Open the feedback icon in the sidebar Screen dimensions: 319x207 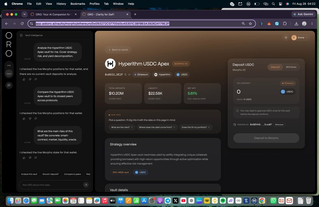(x=9, y=85)
